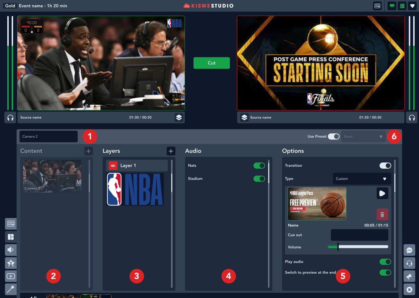
Task: Click the stop record icon in right sidebar
Action: [409, 289]
